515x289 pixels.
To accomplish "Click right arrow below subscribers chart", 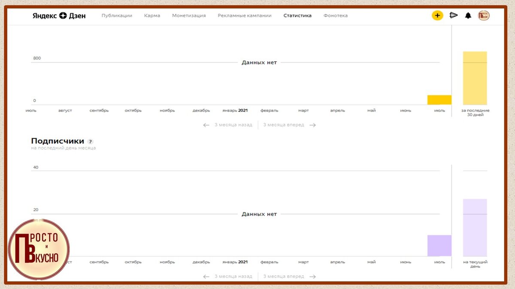I will pos(312,277).
